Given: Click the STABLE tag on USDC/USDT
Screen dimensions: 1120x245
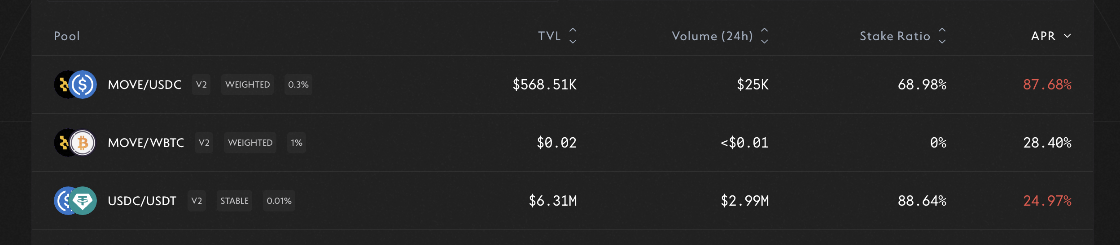Looking at the screenshot, I should (234, 201).
